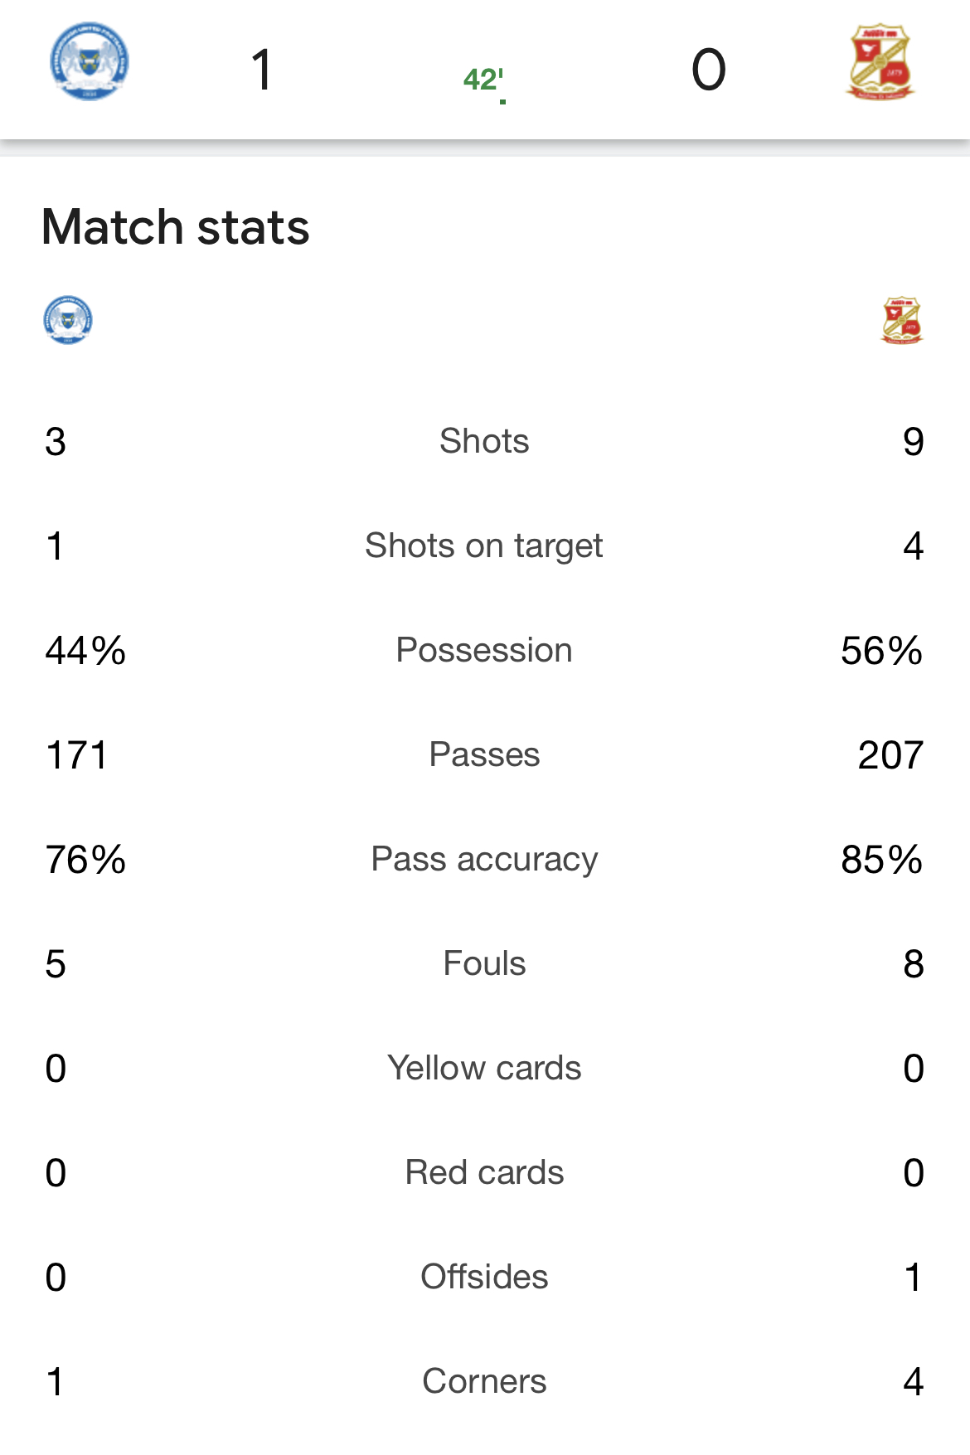
Task: Select the Fouls stat label
Action: (x=484, y=963)
